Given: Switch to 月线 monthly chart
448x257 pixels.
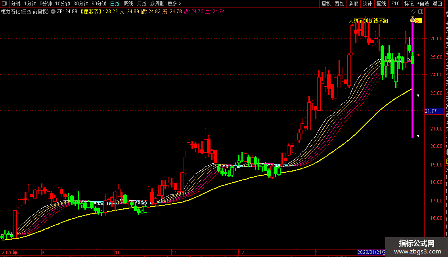Looking at the screenshot, I should [x=142, y=4].
